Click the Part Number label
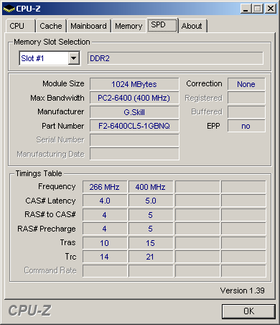The width and height of the screenshot is (280, 325). [63, 126]
